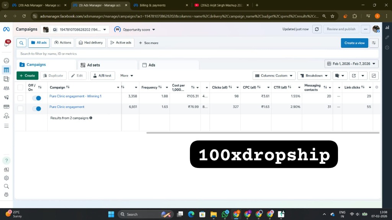This screenshot has width=392, height=220.
Task: Open Columns: Custom dropdown
Action: 274,76
